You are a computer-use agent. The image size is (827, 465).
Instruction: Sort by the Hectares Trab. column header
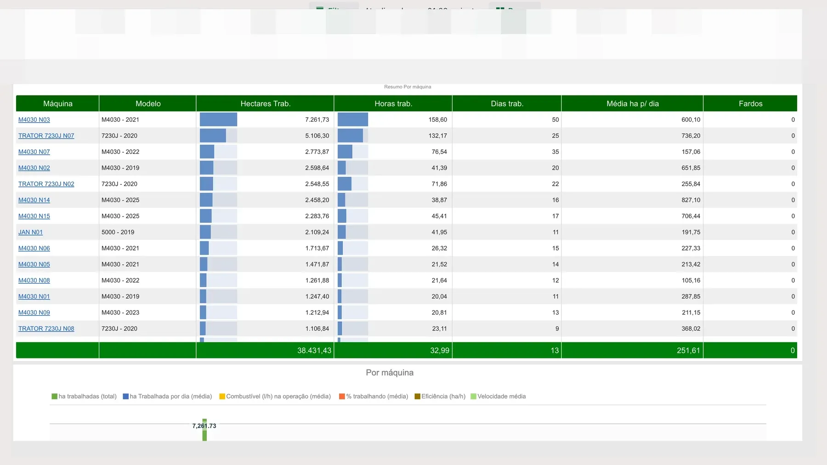pos(265,103)
